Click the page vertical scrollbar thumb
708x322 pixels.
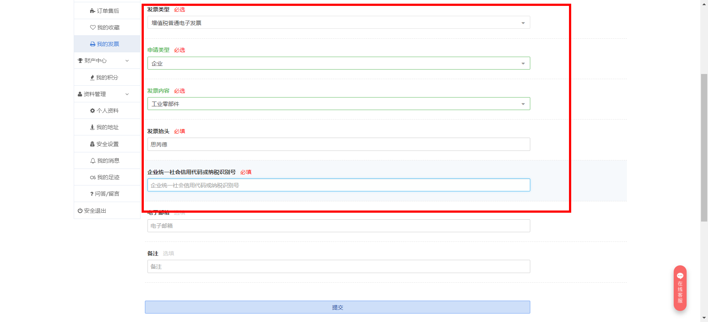point(704,147)
